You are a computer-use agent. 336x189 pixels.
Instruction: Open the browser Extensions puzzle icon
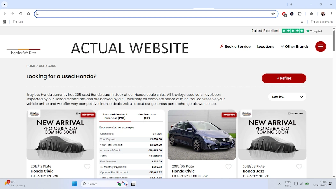(x=300, y=14)
